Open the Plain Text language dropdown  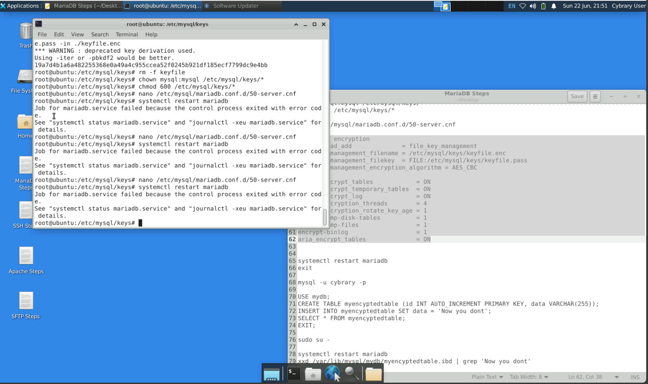487,377
